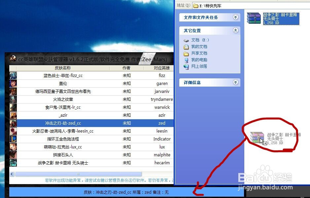This screenshot has width=310, height=198.
Task: Click the address field showing E:\特快列车
Action: tap(251, 6)
